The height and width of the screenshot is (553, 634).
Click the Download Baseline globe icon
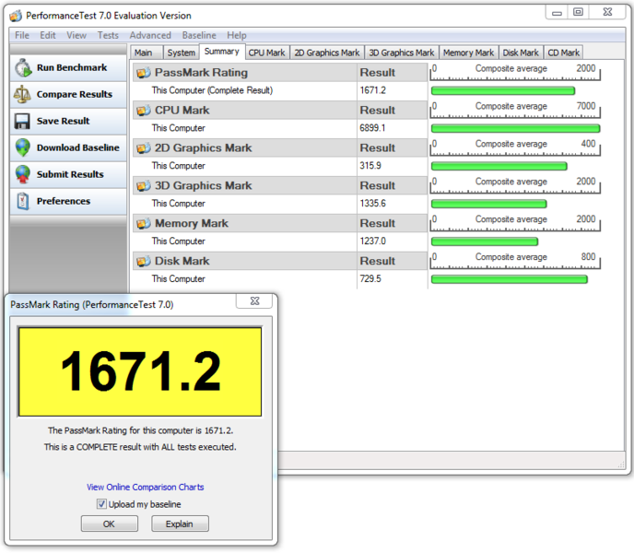pyautogui.click(x=23, y=147)
